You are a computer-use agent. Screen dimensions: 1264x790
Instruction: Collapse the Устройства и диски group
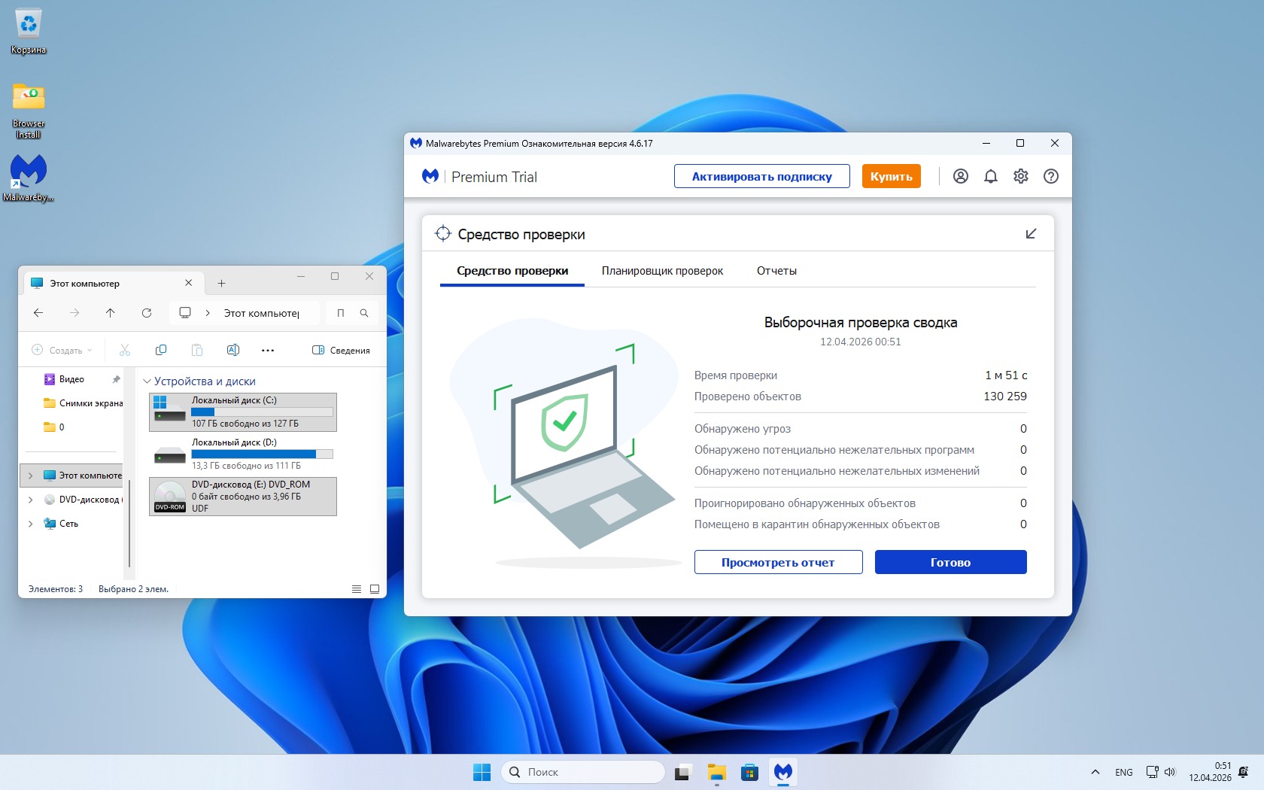click(x=147, y=381)
